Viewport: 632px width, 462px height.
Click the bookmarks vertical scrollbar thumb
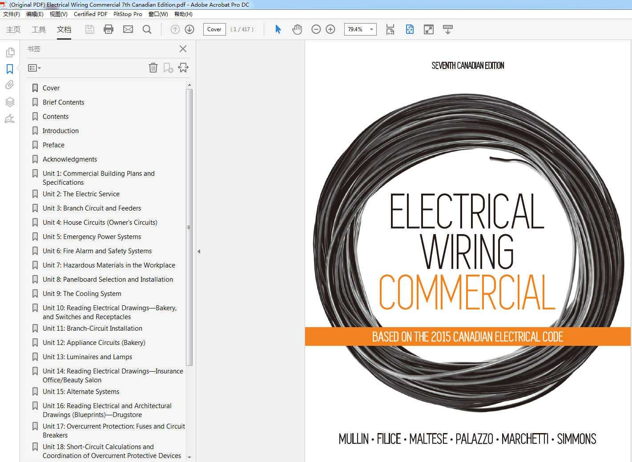pos(189,227)
